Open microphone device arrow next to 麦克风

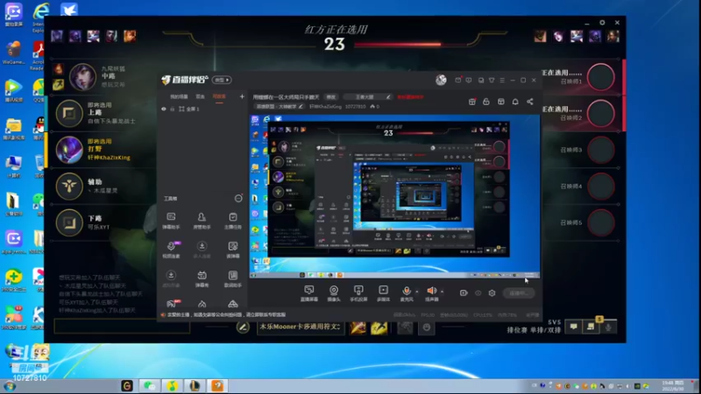click(x=417, y=292)
